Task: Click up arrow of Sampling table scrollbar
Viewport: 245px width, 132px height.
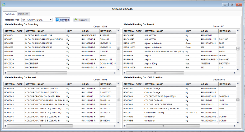Action: 118,30
